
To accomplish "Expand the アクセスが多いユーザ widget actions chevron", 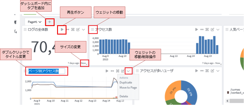I will click(x=218, y=71).
